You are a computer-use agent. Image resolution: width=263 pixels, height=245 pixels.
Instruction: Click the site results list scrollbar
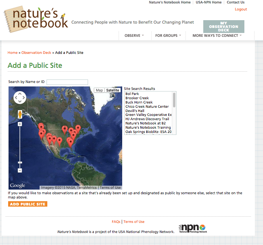click(174, 100)
